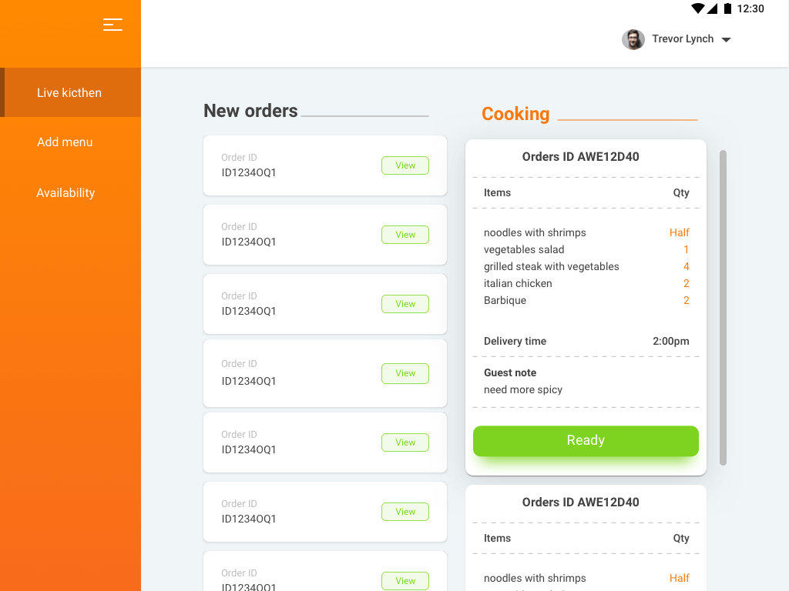
Task: Select View on the sixth new order
Action: click(405, 512)
